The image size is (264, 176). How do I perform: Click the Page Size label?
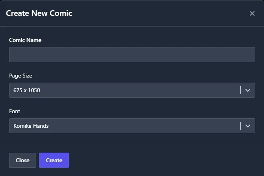pos(21,76)
